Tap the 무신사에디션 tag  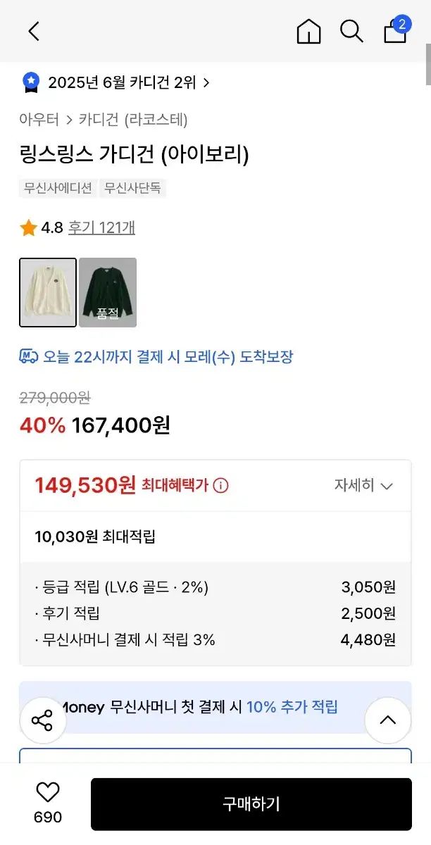point(58,188)
